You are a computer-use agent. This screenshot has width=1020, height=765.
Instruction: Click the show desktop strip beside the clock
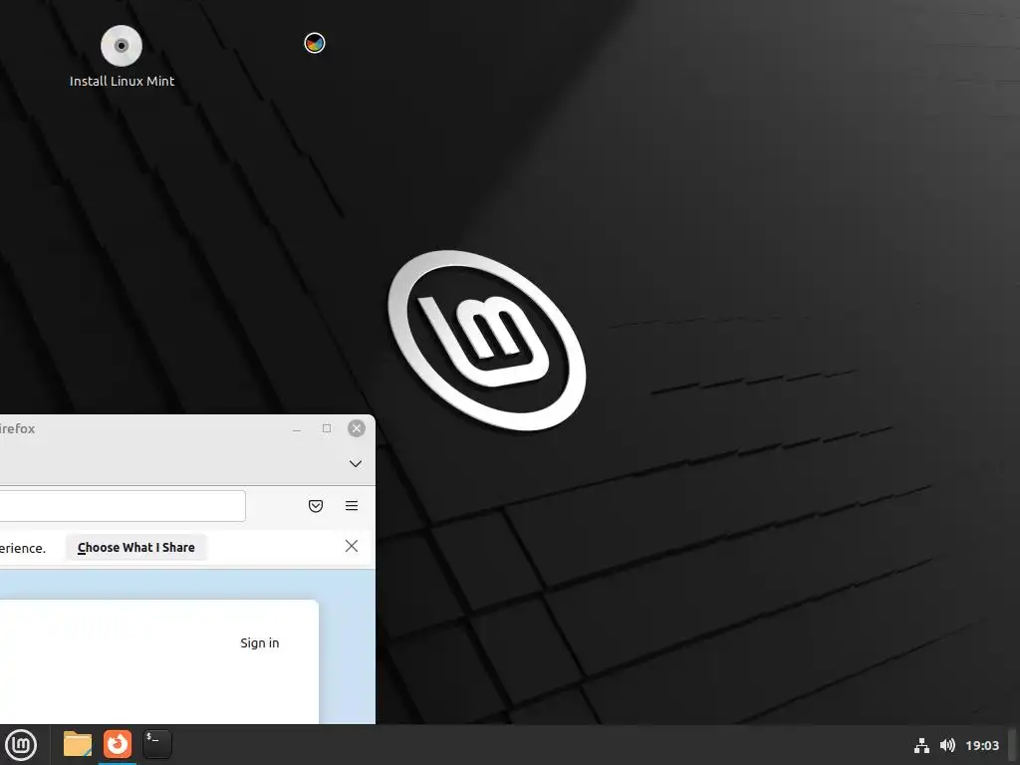(x=1013, y=745)
